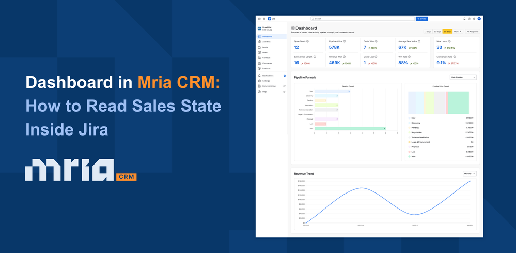Click the Create button
516x253 pixels.
click(x=421, y=19)
